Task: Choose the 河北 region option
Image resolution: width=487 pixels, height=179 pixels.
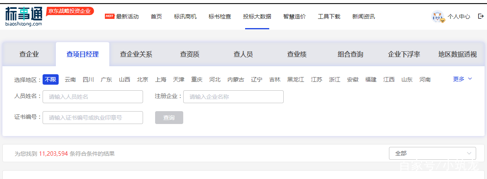Action: pyautogui.click(x=215, y=79)
